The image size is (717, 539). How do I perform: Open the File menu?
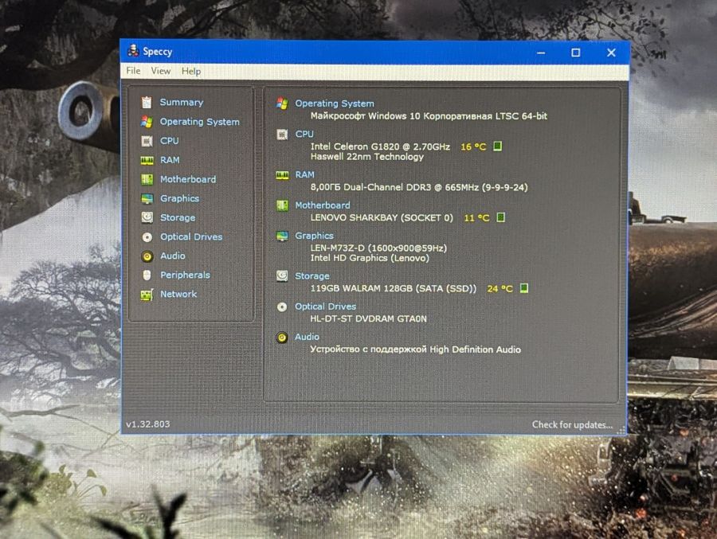(x=133, y=71)
